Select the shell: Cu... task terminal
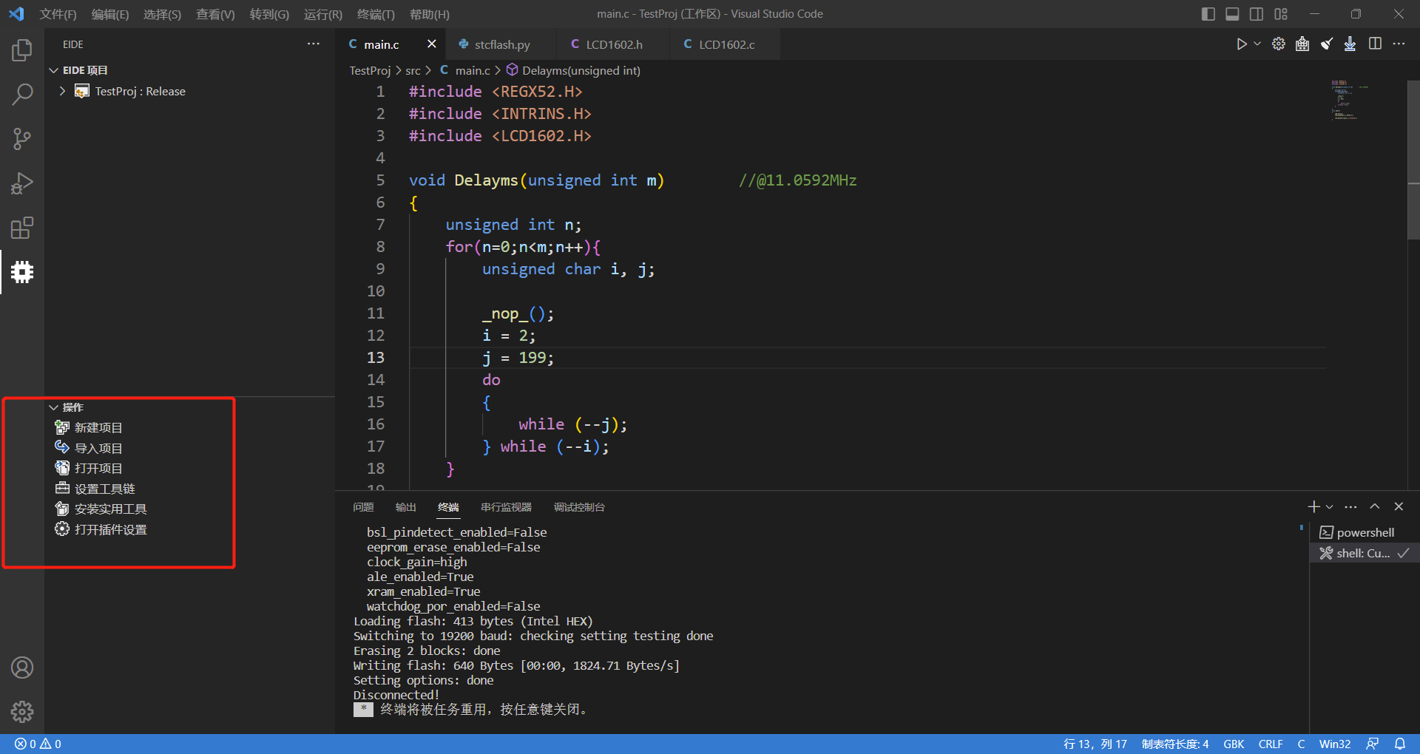 point(1365,553)
